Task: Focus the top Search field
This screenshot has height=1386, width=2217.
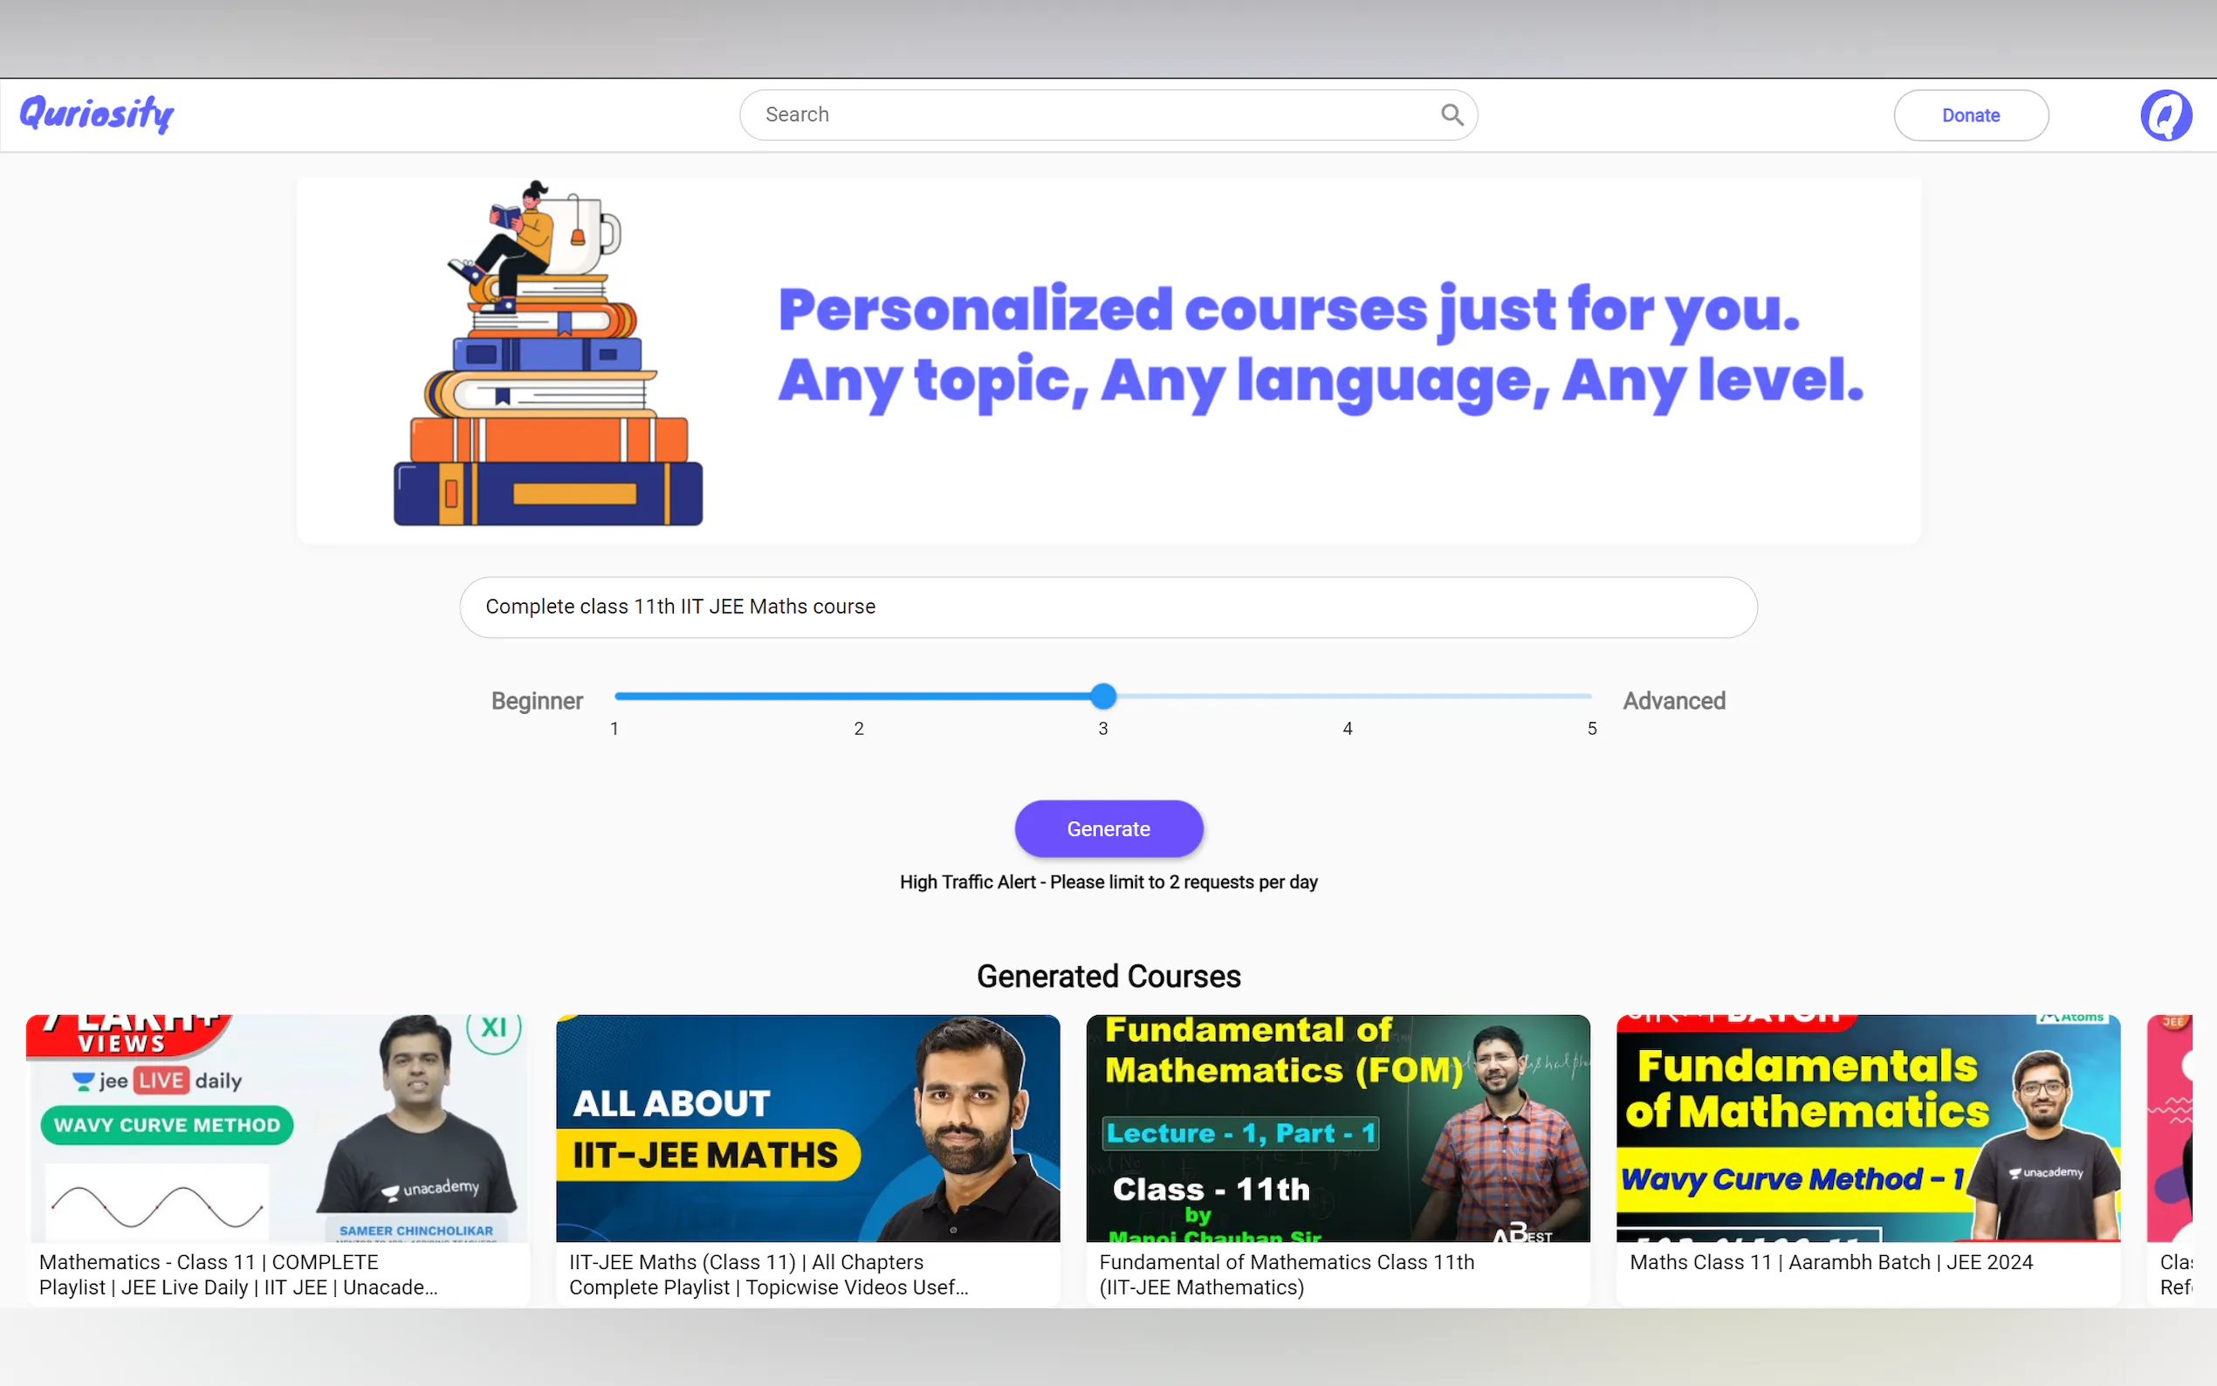Action: [x=1091, y=114]
